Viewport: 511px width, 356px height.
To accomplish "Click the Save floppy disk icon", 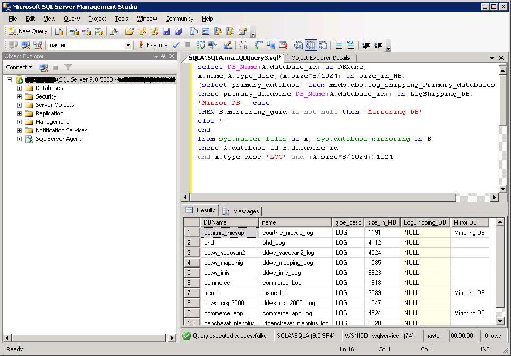I will tap(166, 31).
